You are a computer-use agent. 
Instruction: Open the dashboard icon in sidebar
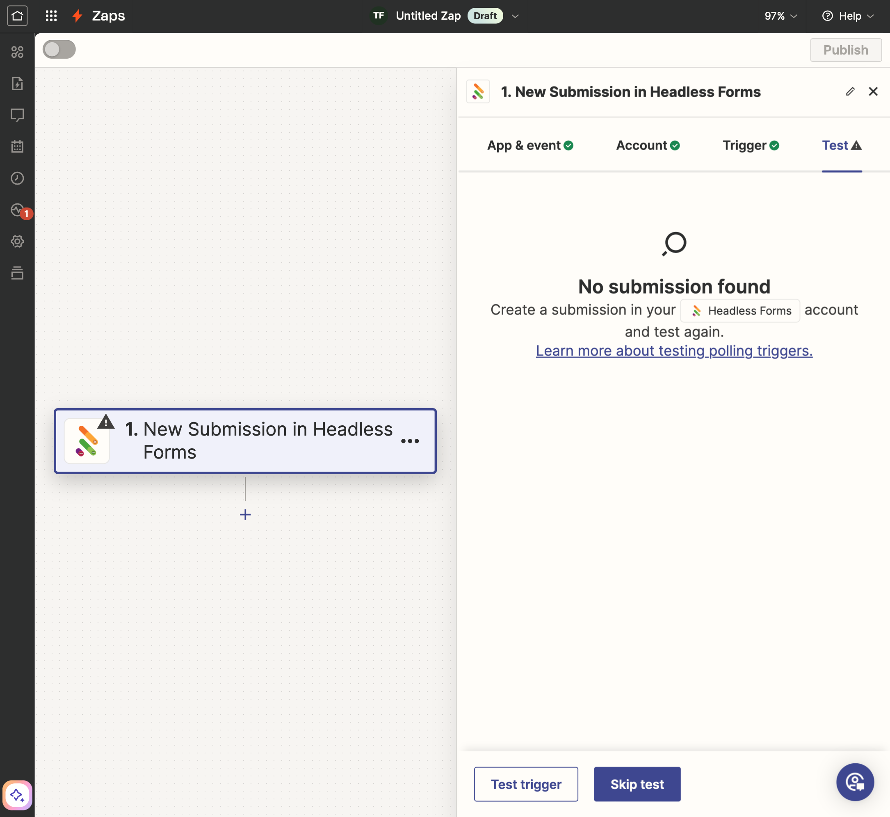coord(17,52)
